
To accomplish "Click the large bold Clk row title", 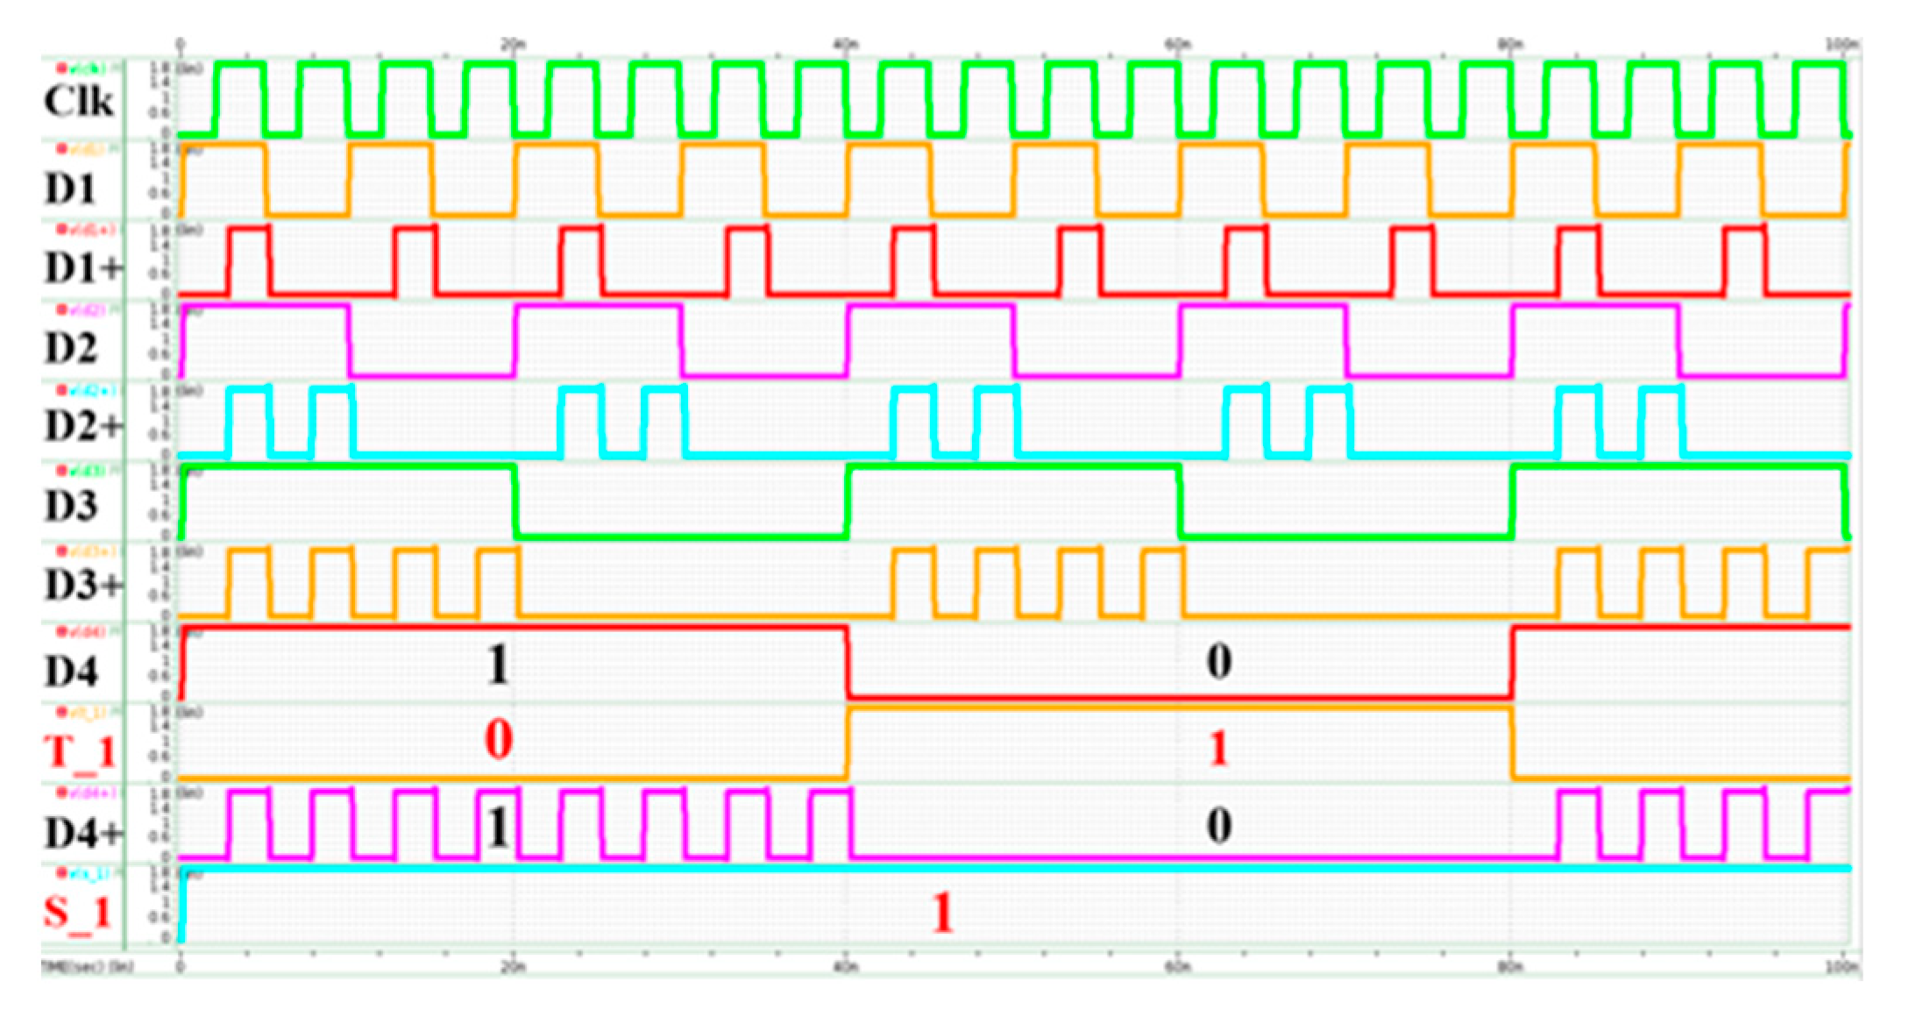I will coord(79,102).
